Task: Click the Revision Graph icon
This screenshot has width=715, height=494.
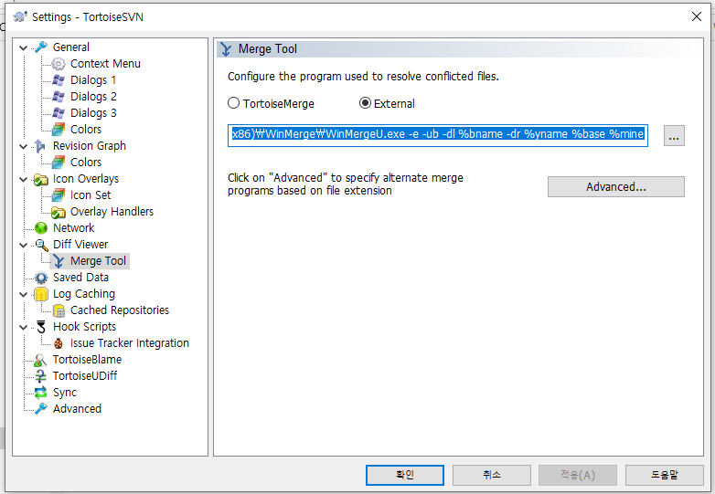Action: (x=41, y=146)
